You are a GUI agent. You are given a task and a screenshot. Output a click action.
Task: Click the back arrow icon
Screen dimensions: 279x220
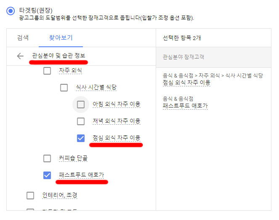tap(20, 56)
